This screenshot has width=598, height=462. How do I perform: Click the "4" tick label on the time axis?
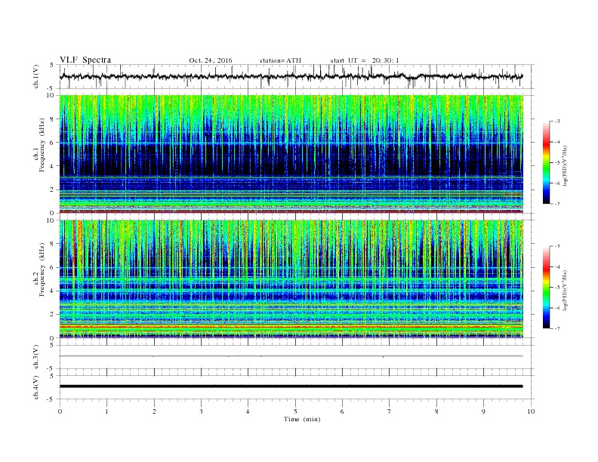pyautogui.click(x=248, y=411)
